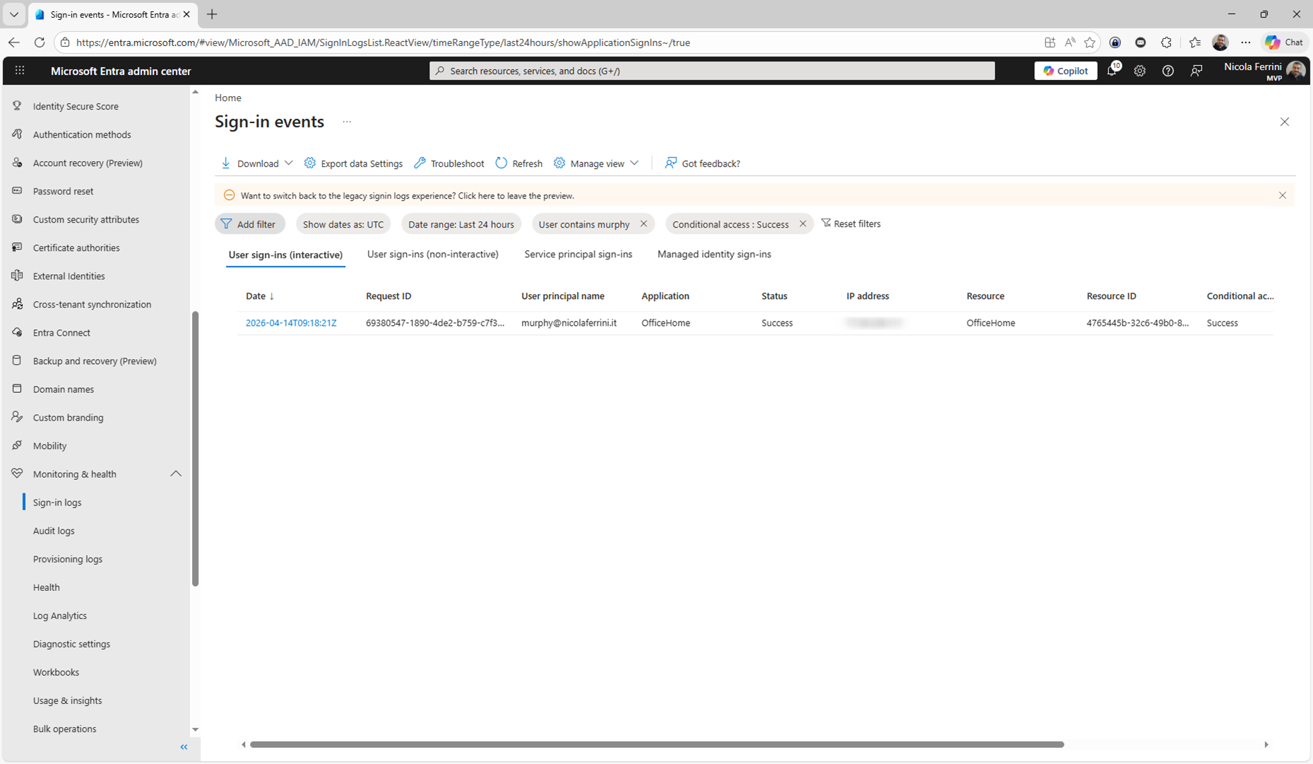Remove the User contains murphy filter
1313x764 pixels.
(x=643, y=224)
